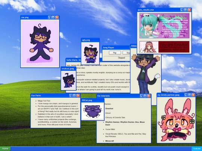Click the purple-haired character in me.png

41,43
